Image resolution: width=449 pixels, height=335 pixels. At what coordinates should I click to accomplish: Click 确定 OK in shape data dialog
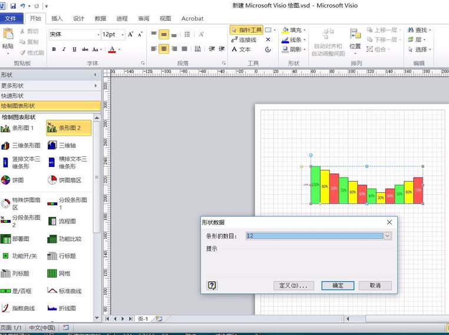[338, 285]
